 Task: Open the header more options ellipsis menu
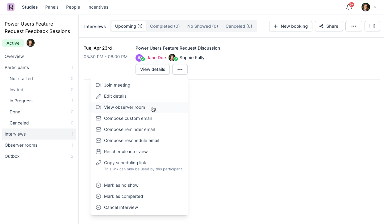(x=353, y=26)
